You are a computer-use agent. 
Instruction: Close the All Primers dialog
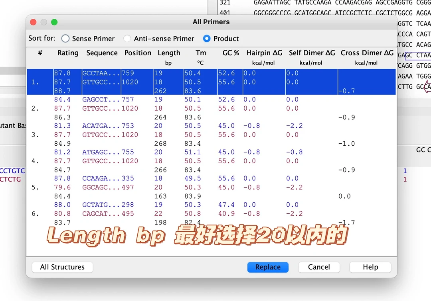(x=33, y=22)
